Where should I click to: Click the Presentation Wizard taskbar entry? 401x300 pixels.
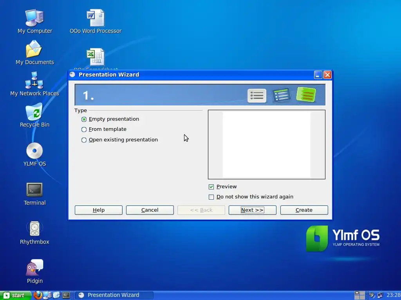pyautogui.click(x=114, y=295)
